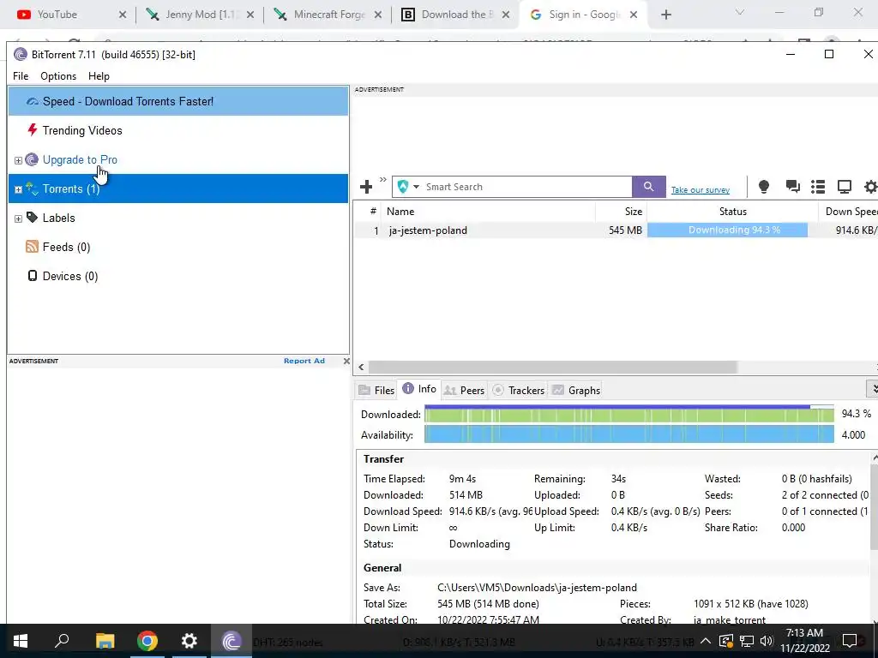
Task: Click the Save As path text
Action: [x=537, y=588]
